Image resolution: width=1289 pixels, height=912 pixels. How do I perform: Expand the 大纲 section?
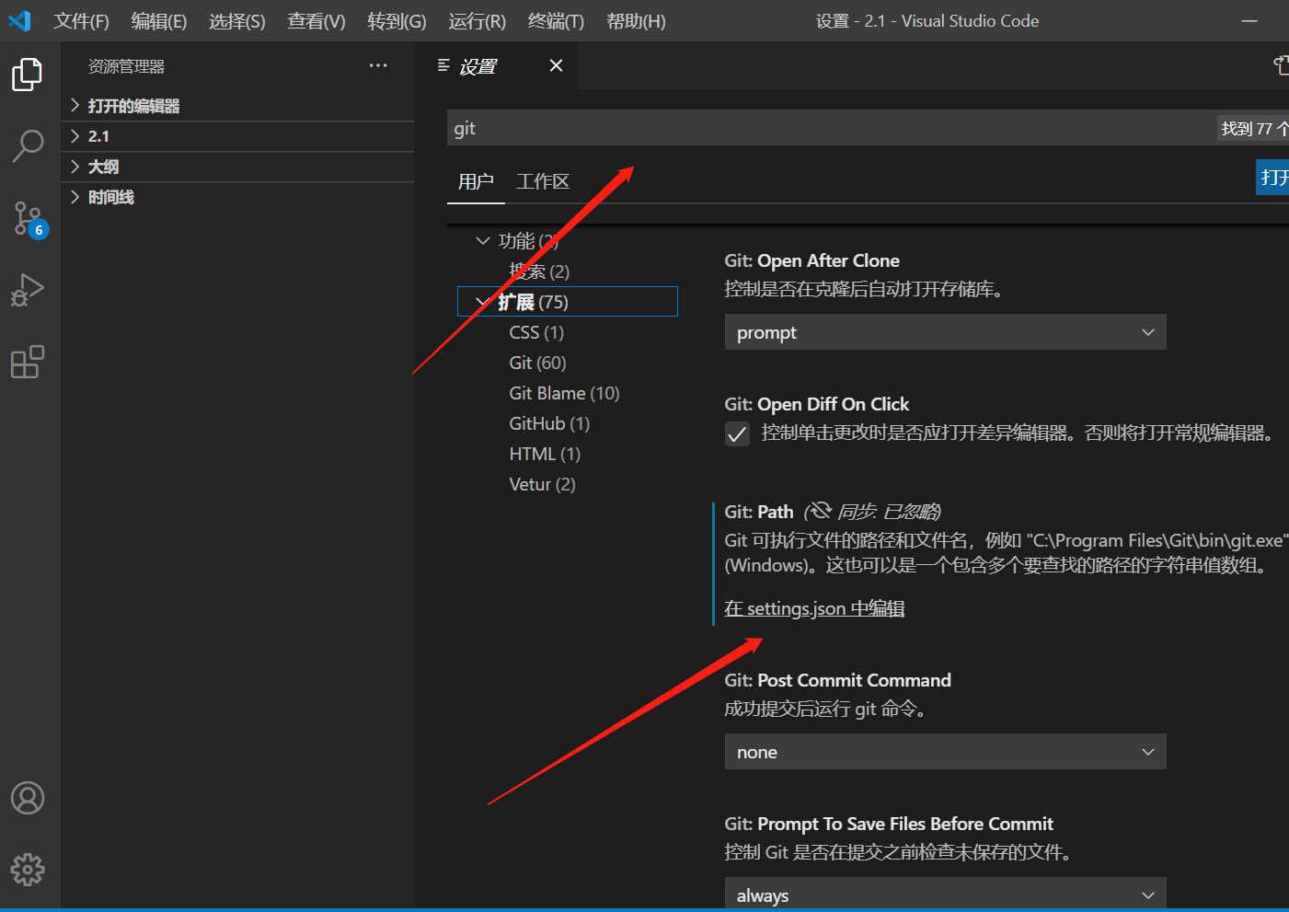coord(237,167)
